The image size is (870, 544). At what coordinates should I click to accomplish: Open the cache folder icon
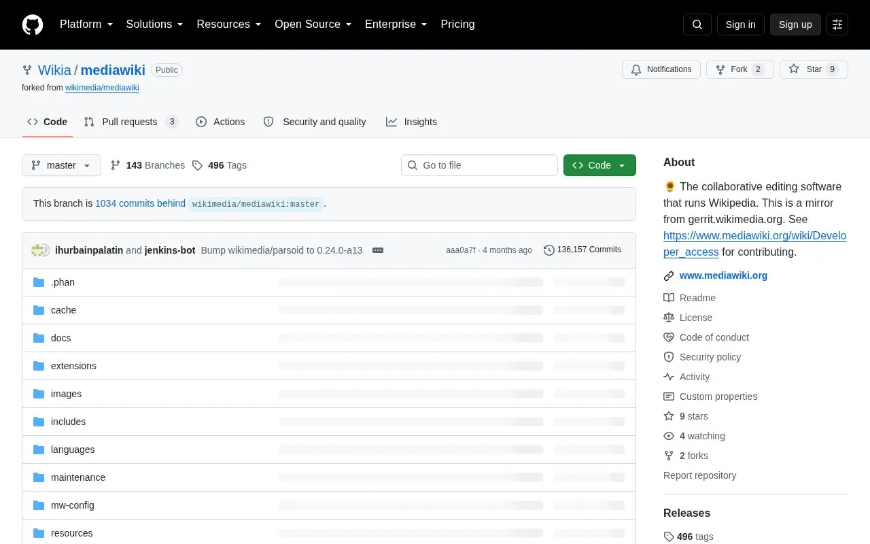coord(39,310)
